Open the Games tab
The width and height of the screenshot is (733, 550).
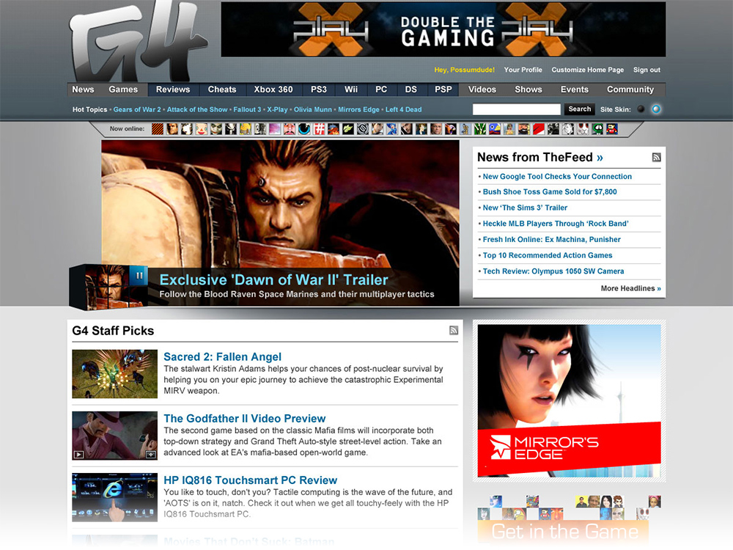tap(123, 89)
